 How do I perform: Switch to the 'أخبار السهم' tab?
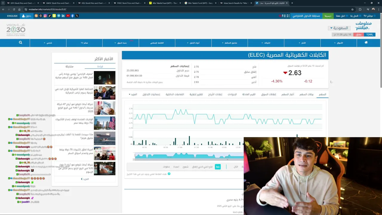pyautogui.click(x=288, y=94)
